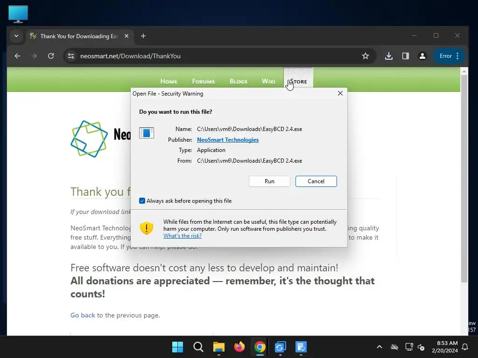View site information icon in address bar
This screenshot has height=358, width=478.
71,56
